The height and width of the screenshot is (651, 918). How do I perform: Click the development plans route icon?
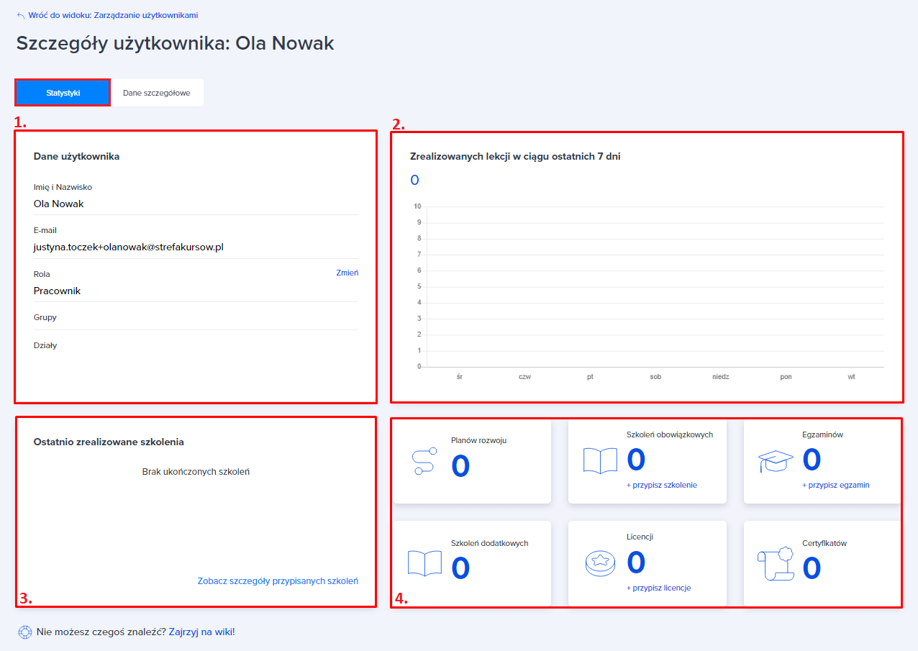click(424, 460)
